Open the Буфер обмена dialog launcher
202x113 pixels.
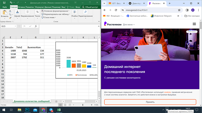(13, 22)
